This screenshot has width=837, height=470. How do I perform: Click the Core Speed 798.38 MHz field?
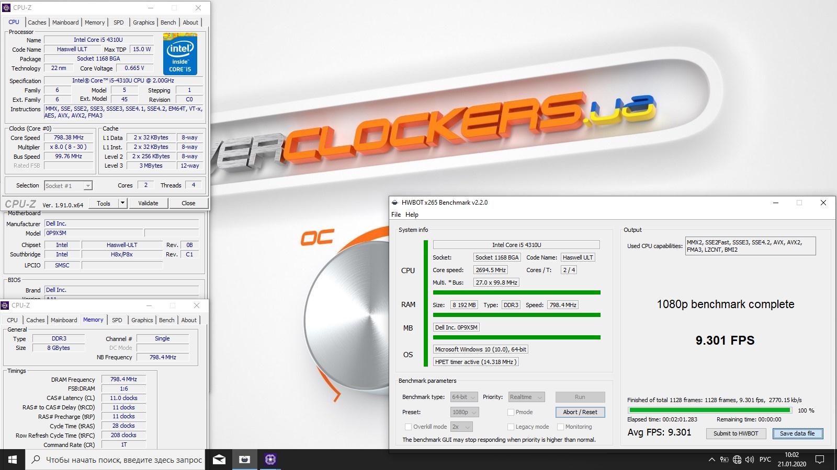click(69, 137)
